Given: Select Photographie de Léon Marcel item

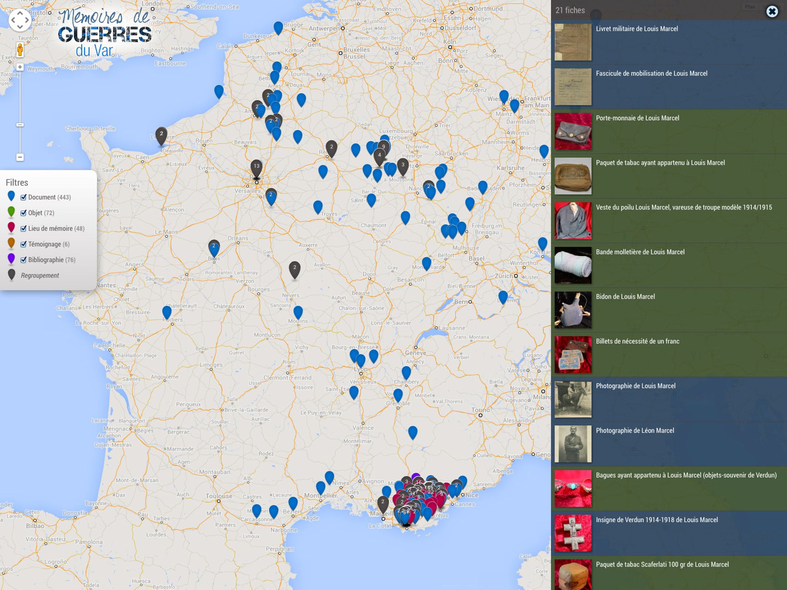Looking at the screenshot, I should 635,431.
